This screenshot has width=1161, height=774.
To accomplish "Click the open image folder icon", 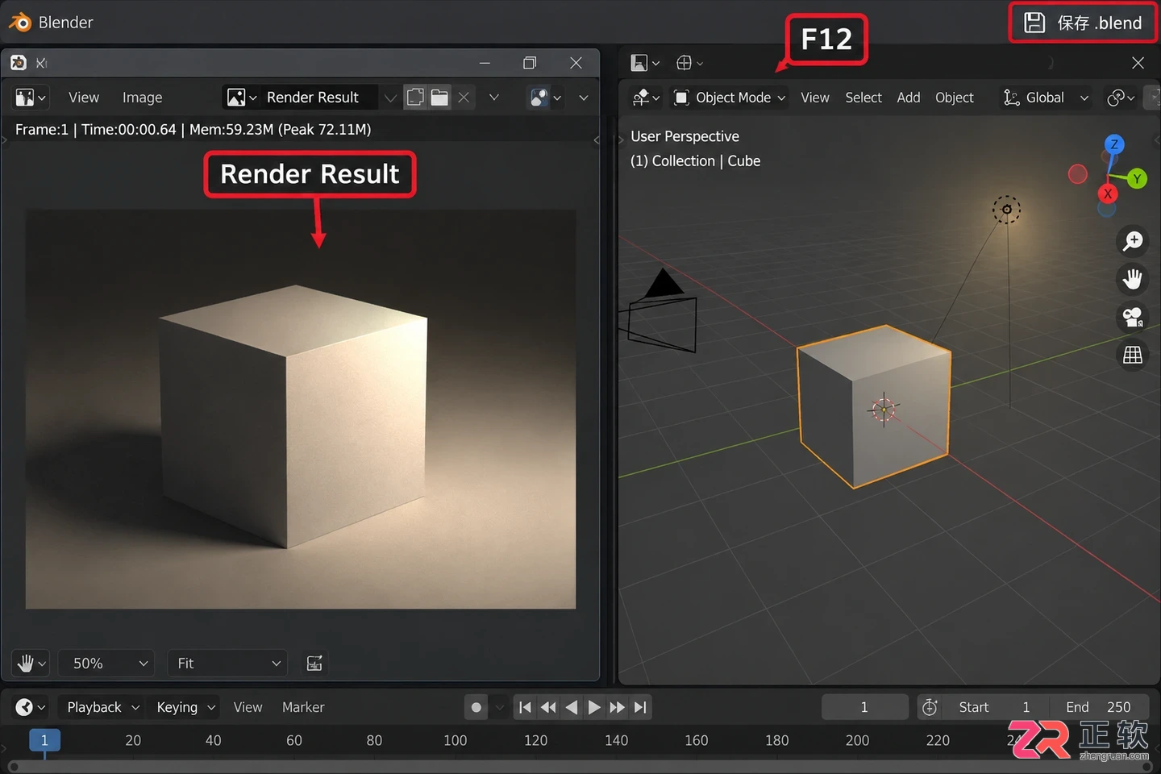I will tap(439, 98).
